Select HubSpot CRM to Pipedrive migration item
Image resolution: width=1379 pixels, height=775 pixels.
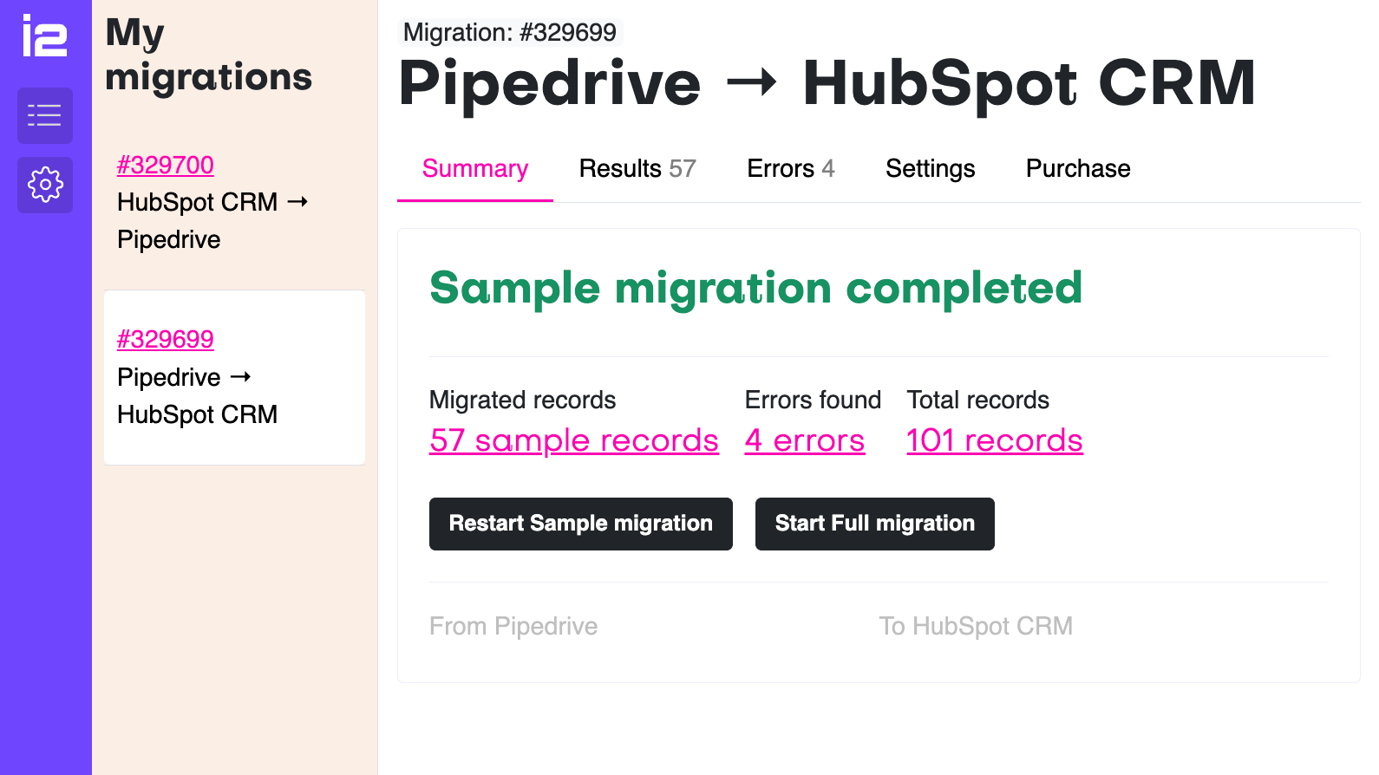tap(212, 220)
